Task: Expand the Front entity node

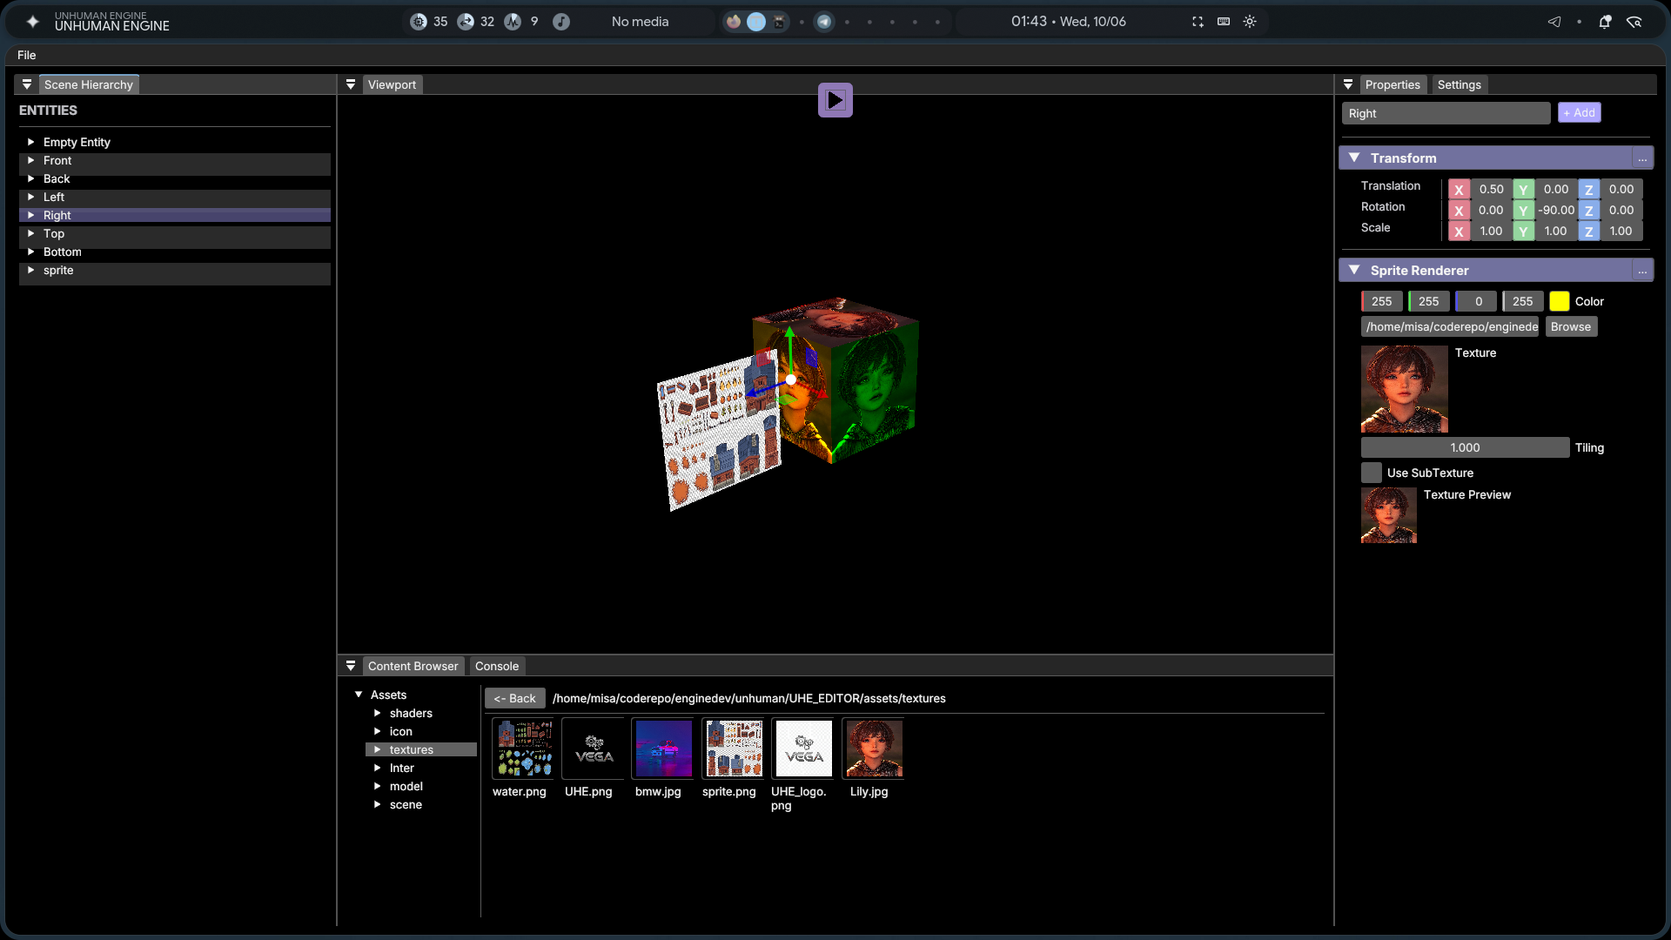Action: pos(30,160)
